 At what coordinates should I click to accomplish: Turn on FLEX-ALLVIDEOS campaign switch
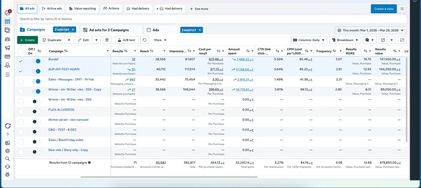[36, 112]
